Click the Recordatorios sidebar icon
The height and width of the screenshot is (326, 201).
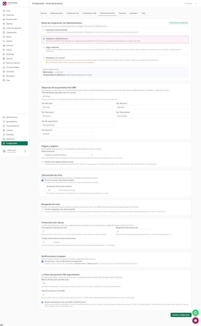(x=4, y=121)
